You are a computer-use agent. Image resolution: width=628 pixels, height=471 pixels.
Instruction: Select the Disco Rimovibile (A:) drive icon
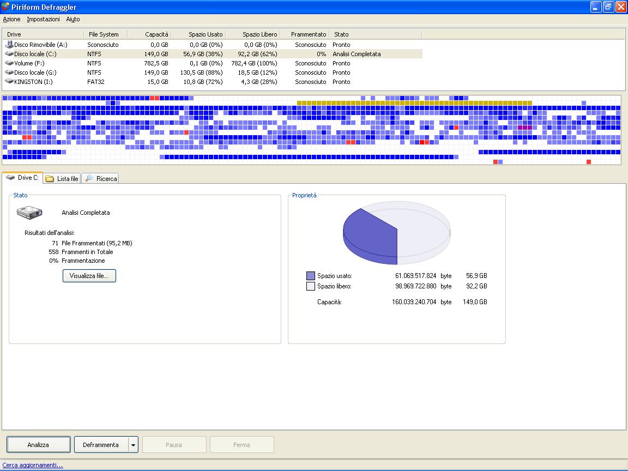click(9, 45)
